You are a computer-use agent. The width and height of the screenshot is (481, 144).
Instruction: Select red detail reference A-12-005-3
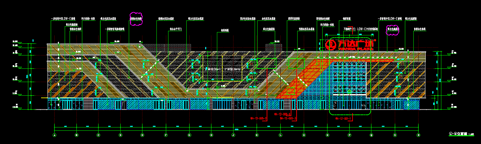[x=288, y=119]
